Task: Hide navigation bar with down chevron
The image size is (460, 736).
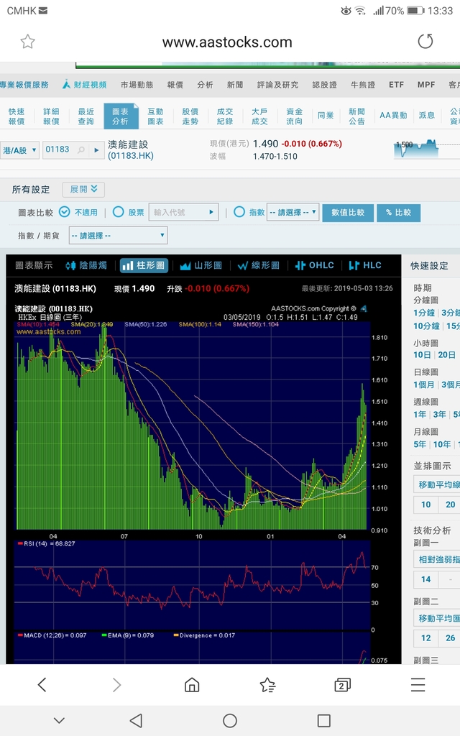Action: pyautogui.click(x=59, y=720)
